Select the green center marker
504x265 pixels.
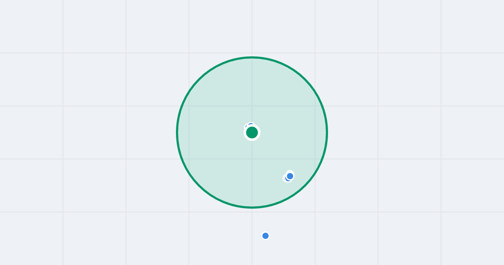click(x=252, y=132)
